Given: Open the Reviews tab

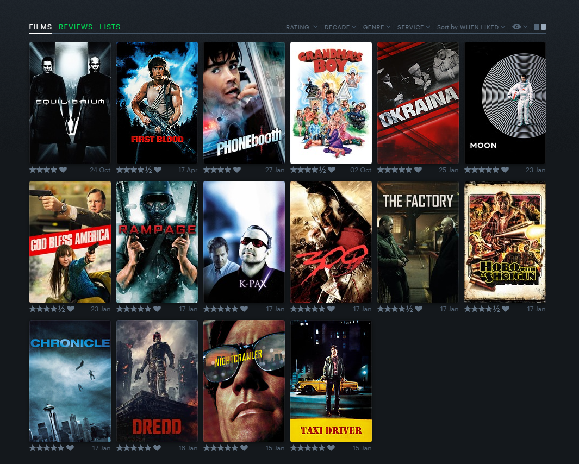Looking at the screenshot, I should [76, 27].
